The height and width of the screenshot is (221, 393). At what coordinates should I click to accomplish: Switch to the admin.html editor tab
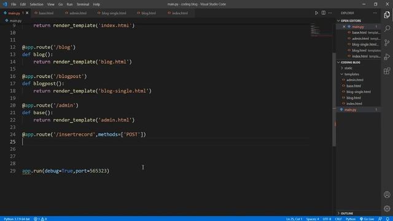(x=78, y=13)
